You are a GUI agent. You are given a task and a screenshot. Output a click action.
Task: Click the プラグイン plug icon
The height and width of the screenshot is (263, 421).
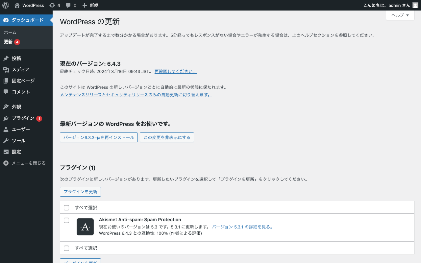[6, 118]
